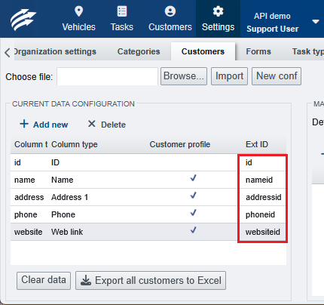Toggle Customer profile check for address row
The height and width of the screenshot is (305, 324).
pyautogui.click(x=193, y=196)
